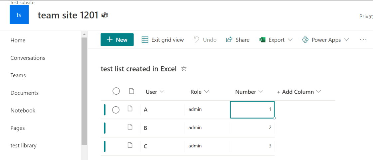The height and width of the screenshot is (160, 373).
Task: Click the Teams icon beside team site 1201
Action: pos(105,15)
